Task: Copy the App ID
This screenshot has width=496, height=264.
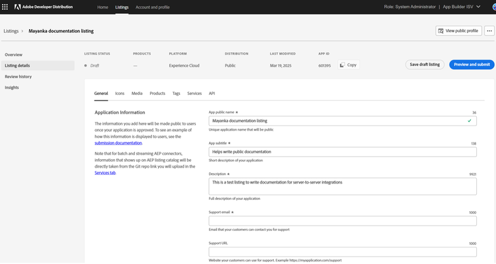Action: click(x=349, y=65)
